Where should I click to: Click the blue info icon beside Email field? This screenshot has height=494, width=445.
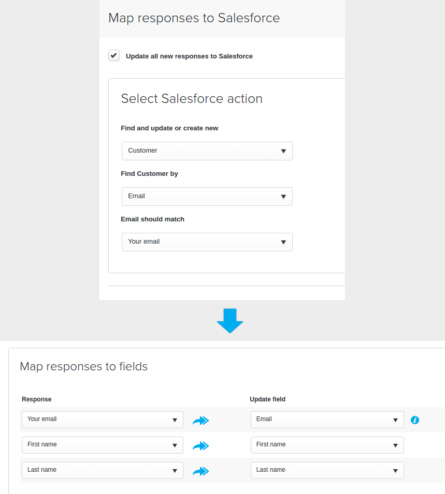coord(415,420)
